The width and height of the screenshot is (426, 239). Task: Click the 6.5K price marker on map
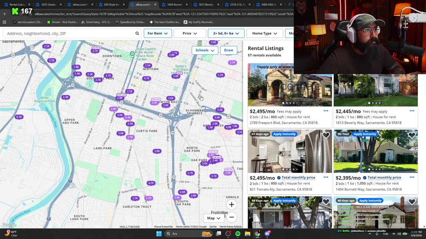click(19, 117)
